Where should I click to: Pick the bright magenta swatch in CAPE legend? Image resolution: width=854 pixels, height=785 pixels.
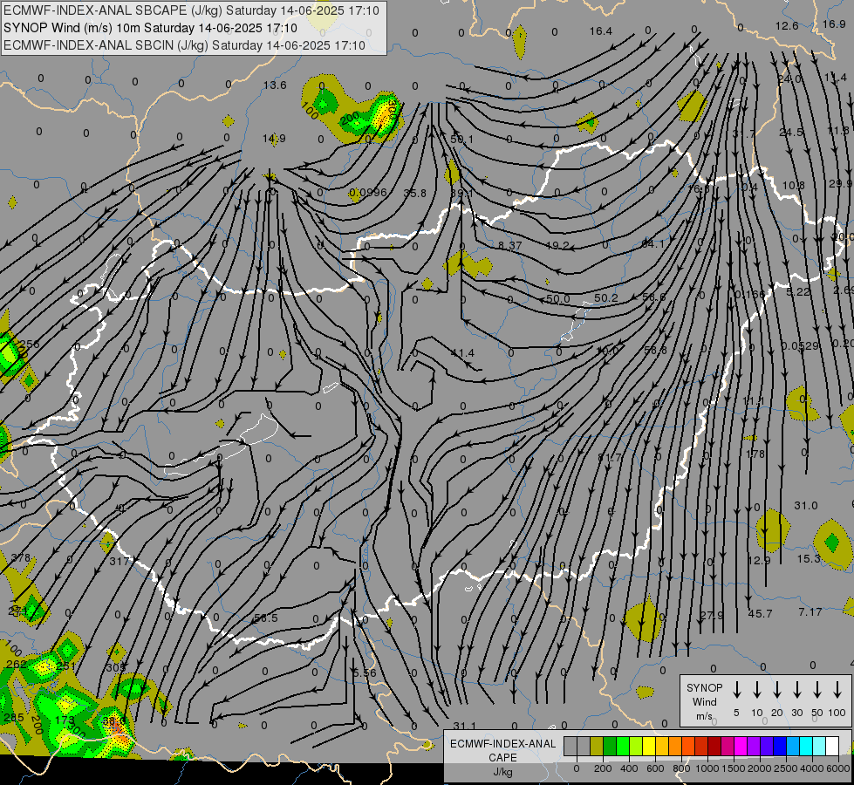point(741,747)
